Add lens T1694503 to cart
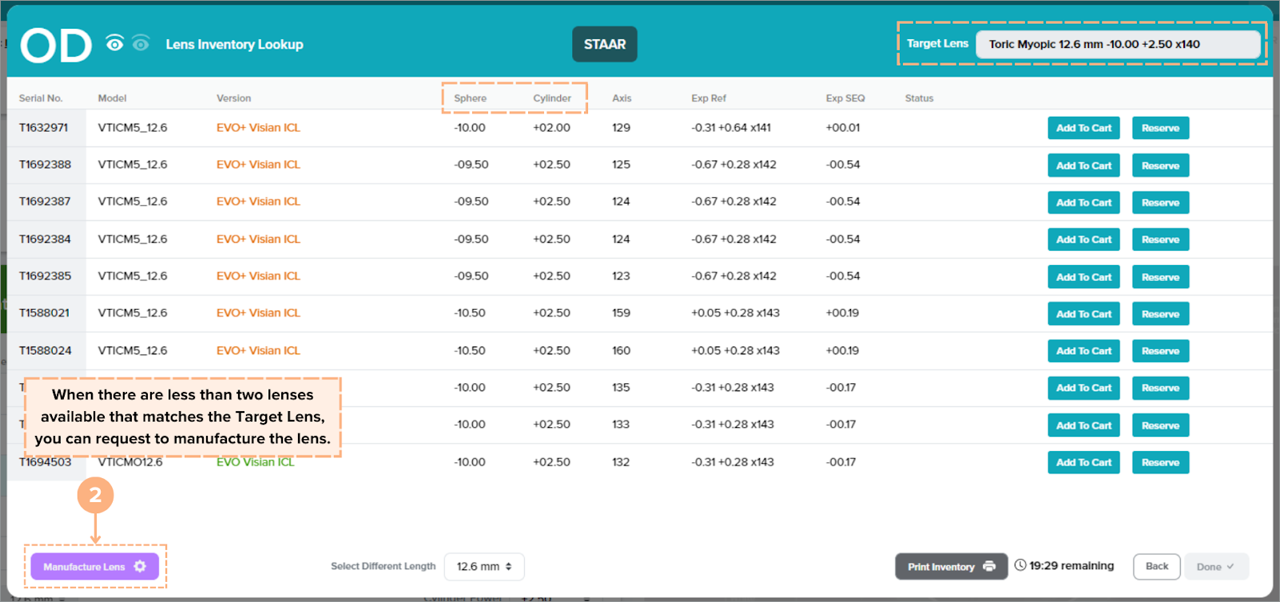Viewport: 1280px width, 602px height. pyautogui.click(x=1083, y=462)
